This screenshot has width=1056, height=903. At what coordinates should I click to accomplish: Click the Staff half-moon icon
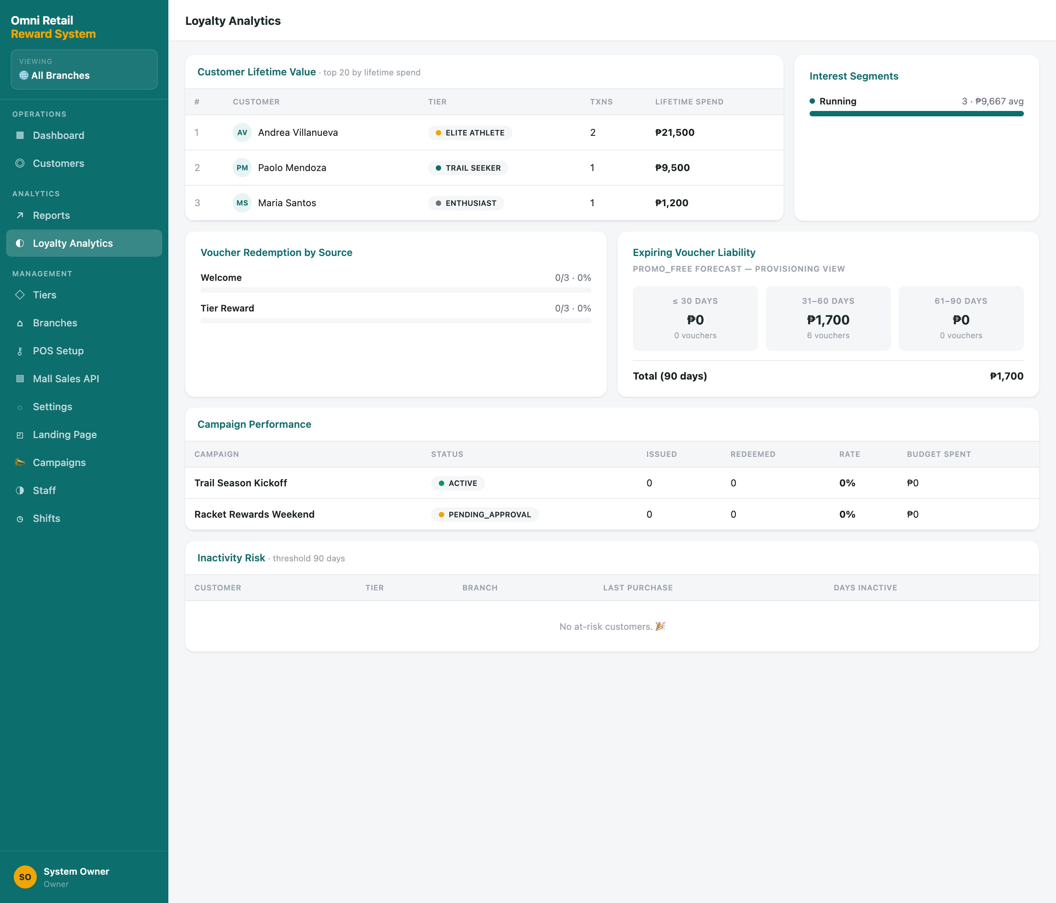coord(20,491)
